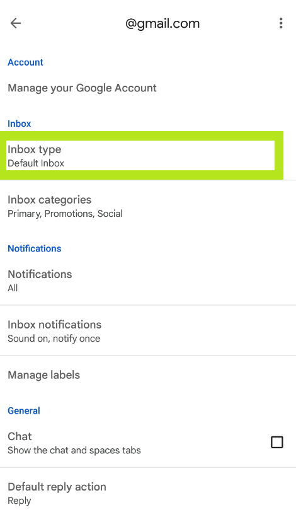Viewport: 296px width, 517px height.
Task: Tap the @gmail.com account title
Action: click(162, 24)
